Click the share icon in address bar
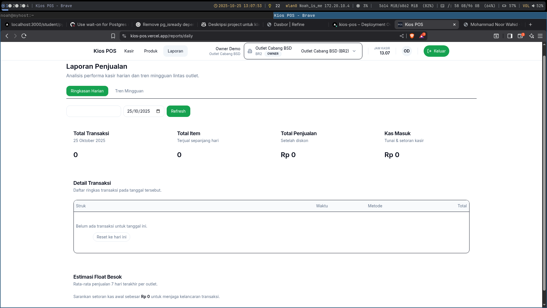This screenshot has width=547, height=308. (402, 36)
